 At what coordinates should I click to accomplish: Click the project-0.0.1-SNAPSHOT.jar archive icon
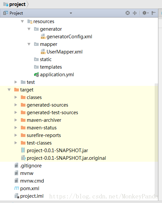23,150
